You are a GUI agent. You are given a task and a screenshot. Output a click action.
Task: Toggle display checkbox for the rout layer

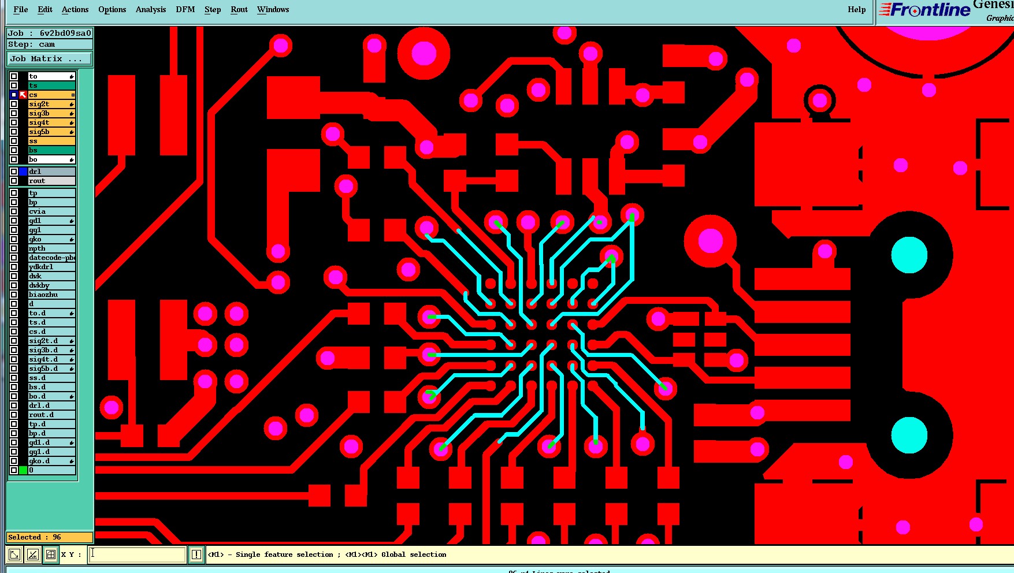pos(14,181)
